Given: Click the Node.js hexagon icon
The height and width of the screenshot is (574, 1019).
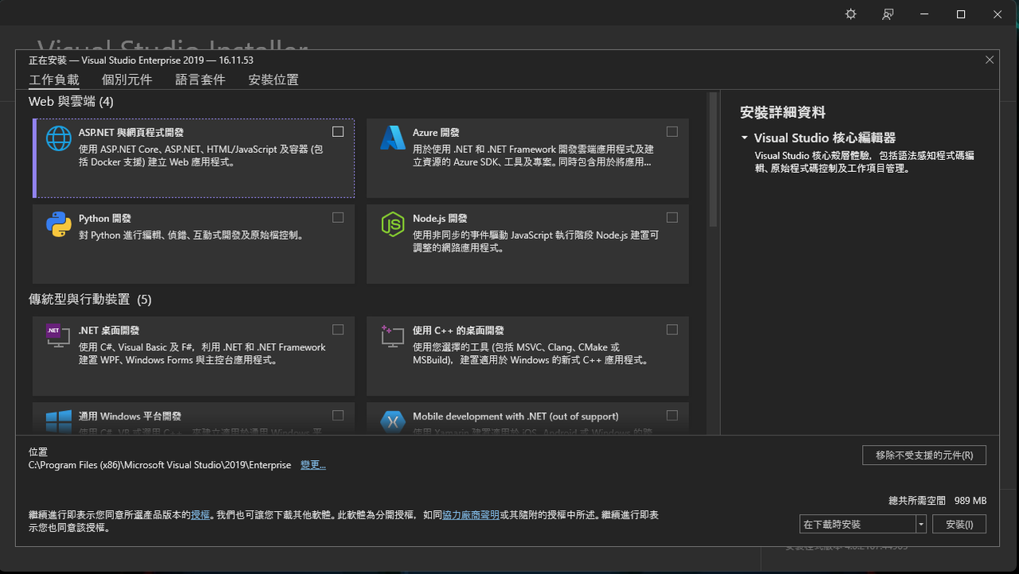Looking at the screenshot, I should (392, 224).
